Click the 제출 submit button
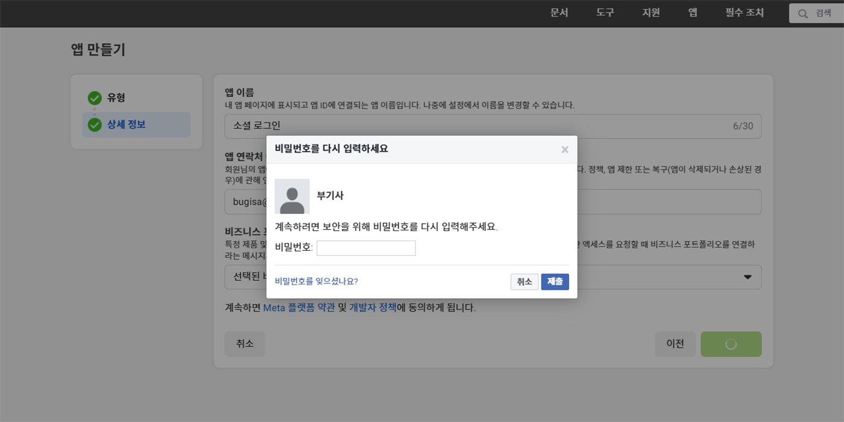Viewport: 844px width, 422px height. click(555, 282)
